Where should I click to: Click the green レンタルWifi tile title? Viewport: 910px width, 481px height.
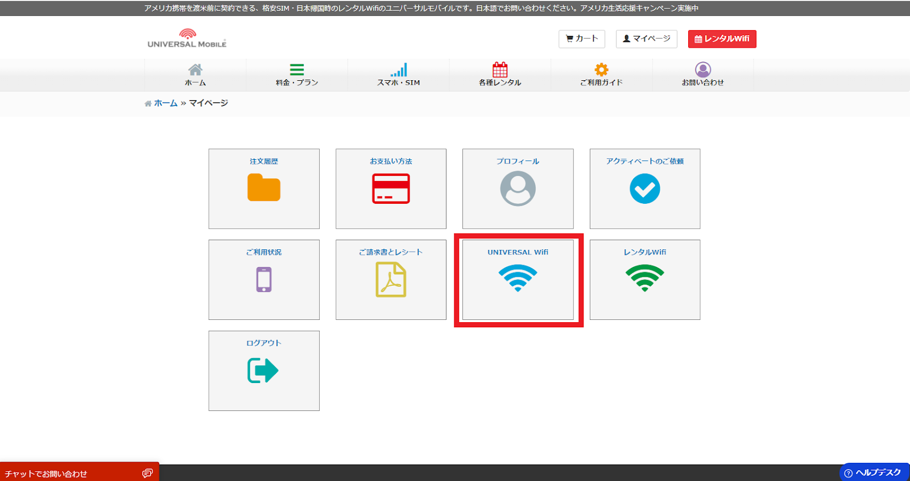(x=645, y=252)
